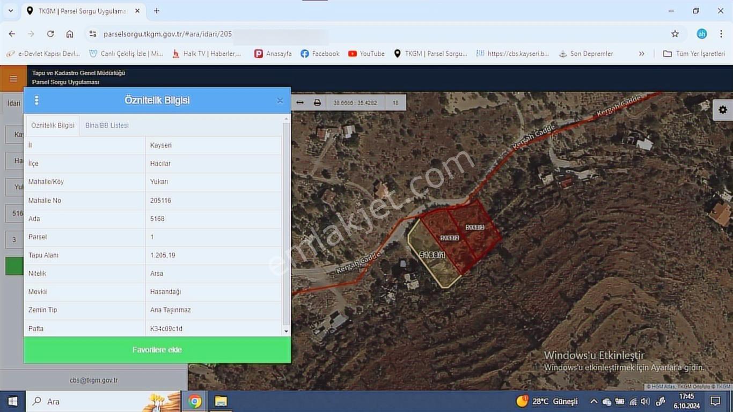Switch to the Öznitelik Bilgisi tab
733x412 pixels.
point(53,125)
